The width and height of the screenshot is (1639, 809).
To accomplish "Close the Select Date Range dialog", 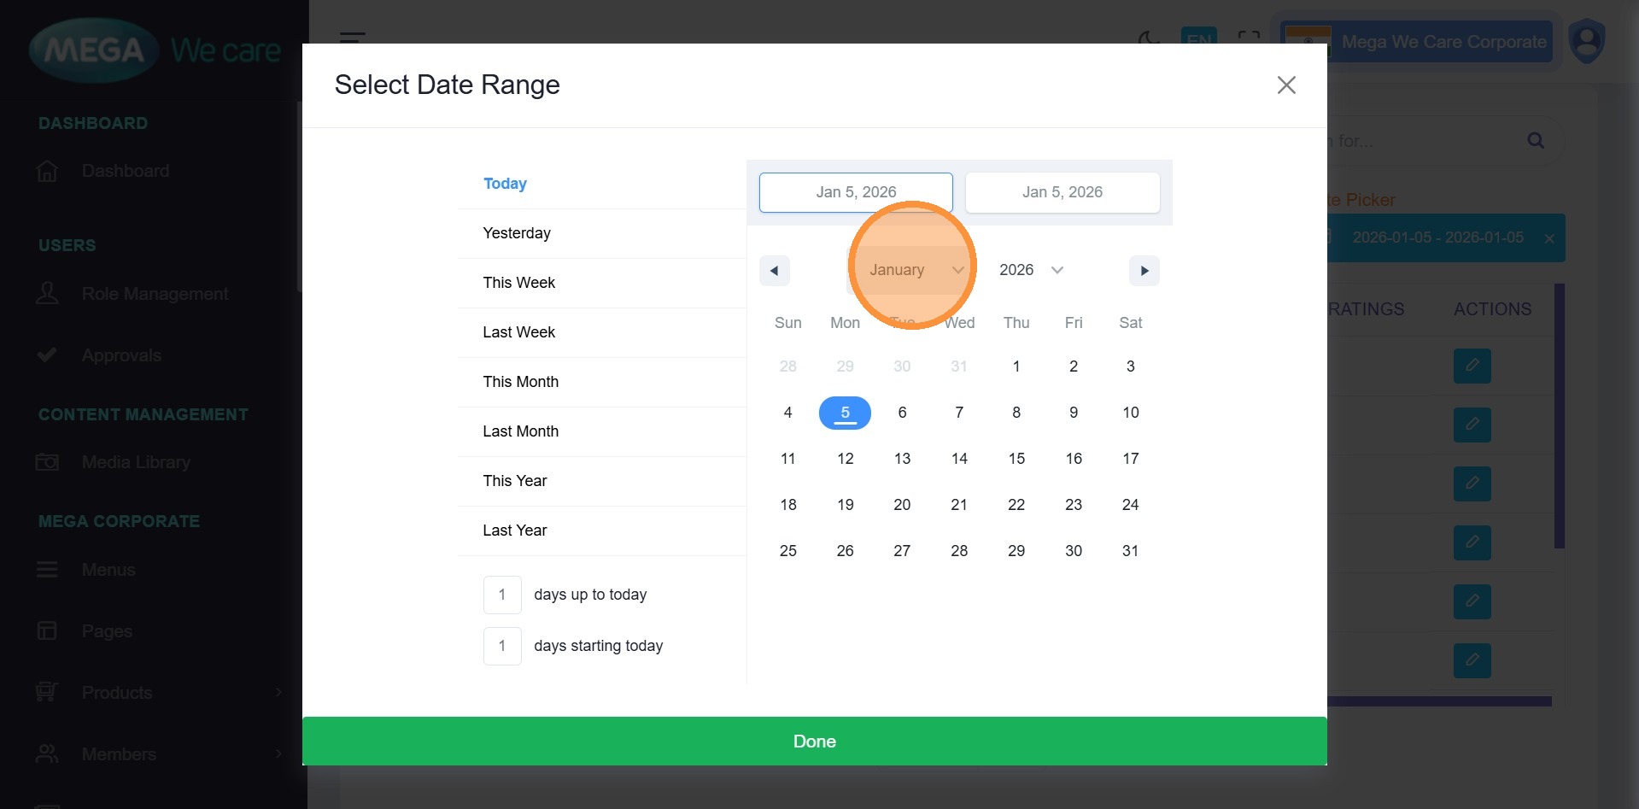I will [1285, 85].
